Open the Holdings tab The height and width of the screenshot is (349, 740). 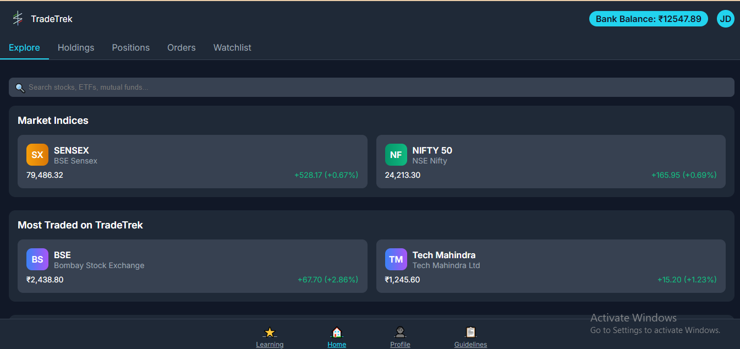pos(76,48)
